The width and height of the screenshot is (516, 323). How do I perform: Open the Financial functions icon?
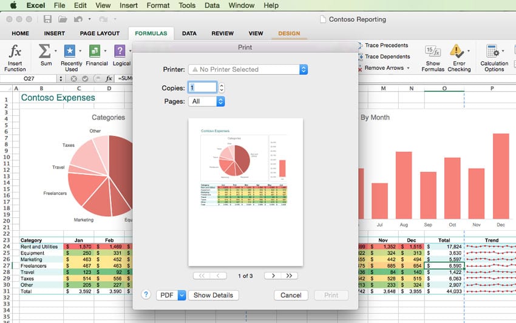coord(95,51)
